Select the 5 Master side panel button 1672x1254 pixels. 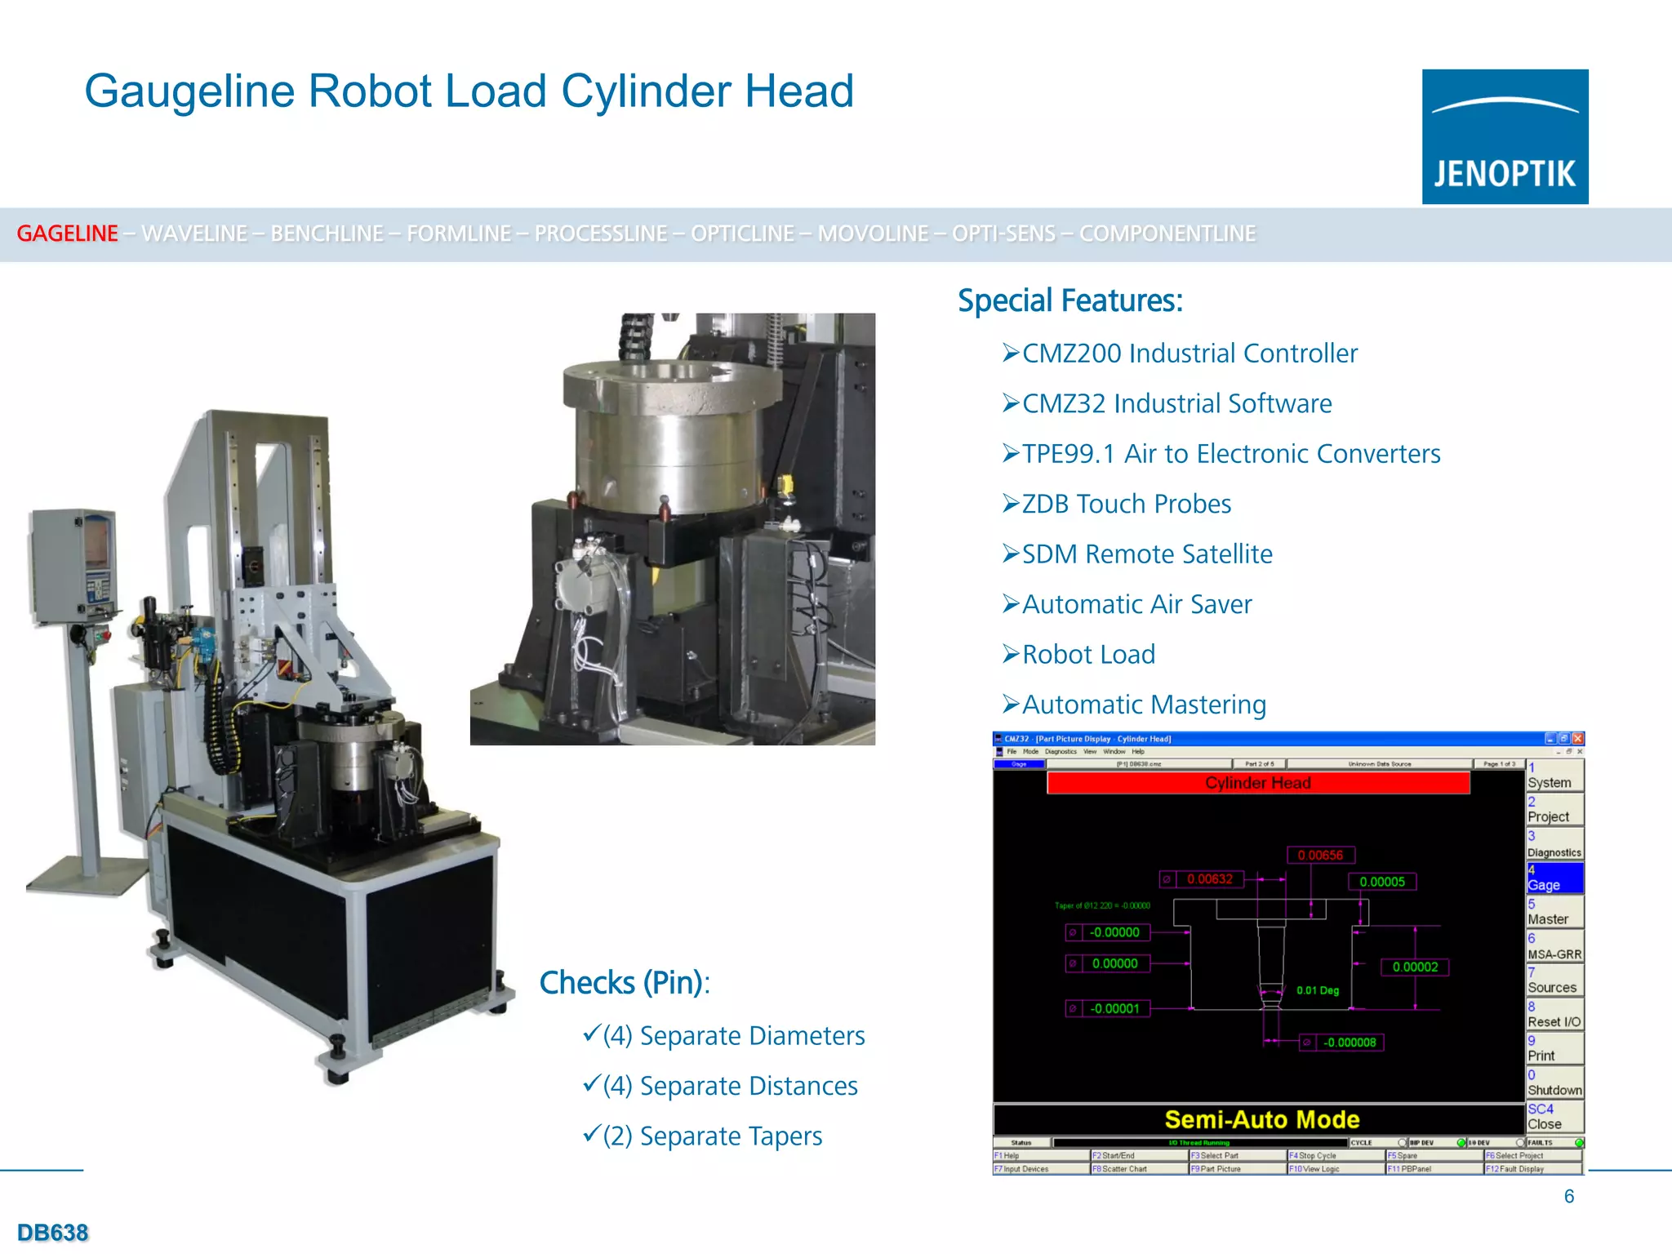point(1554,912)
